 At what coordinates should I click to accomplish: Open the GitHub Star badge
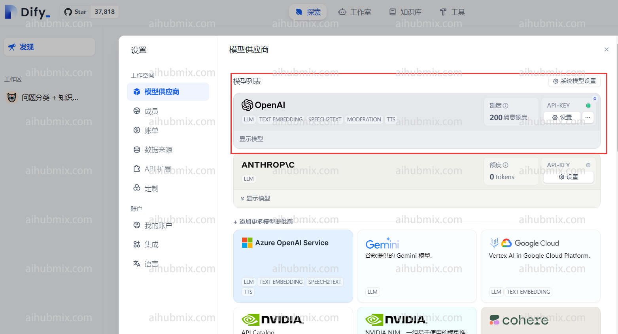[x=76, y=12]
